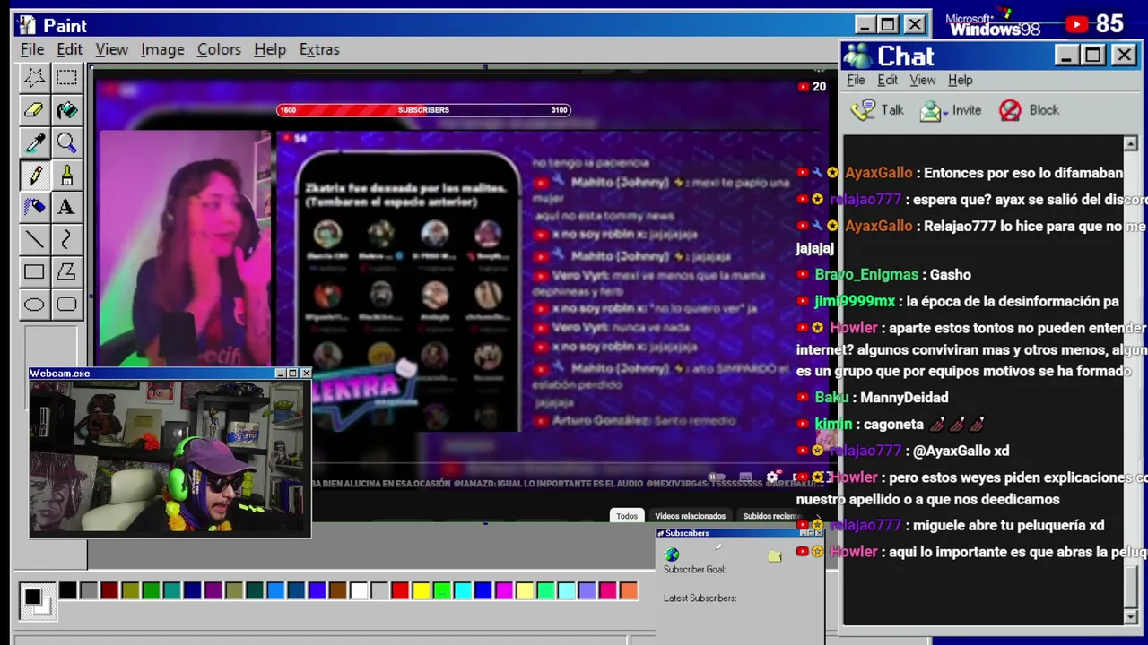Image resolution: width=1148 pixels, height=645 pixels.
Task: Click the webcam feed in Webcam.exe
Action: pos(170,458)
